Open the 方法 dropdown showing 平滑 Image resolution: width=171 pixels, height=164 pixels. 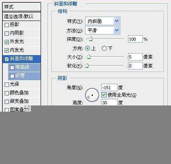(103, 30)
